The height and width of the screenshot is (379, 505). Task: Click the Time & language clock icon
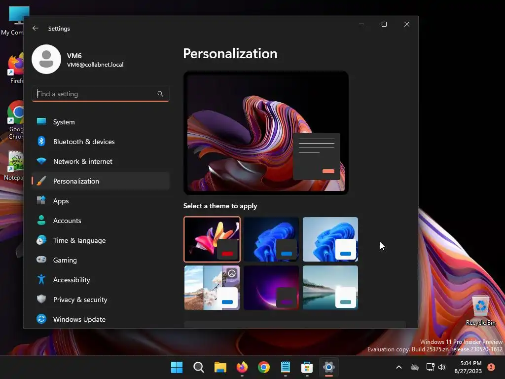41,240
